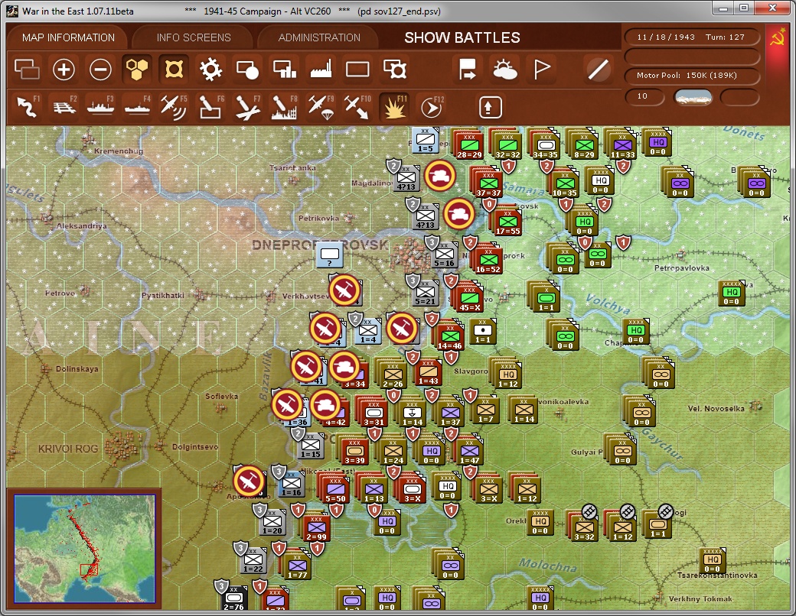Viewport: 796px width, 616px height.
Task: Toggle enemy hex control overlay icon
Action: [x=174, y=70]
